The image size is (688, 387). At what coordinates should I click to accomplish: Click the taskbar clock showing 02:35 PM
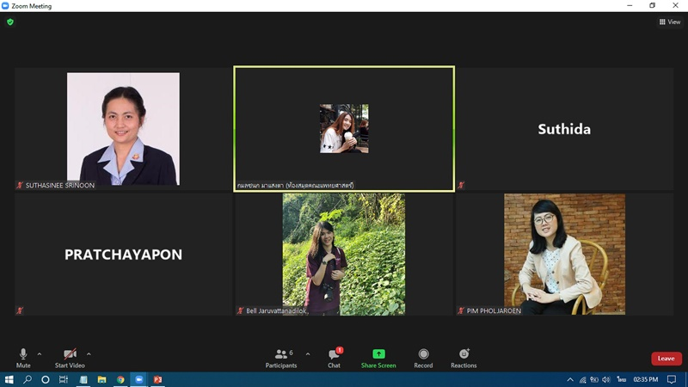[x=645, y=379]
